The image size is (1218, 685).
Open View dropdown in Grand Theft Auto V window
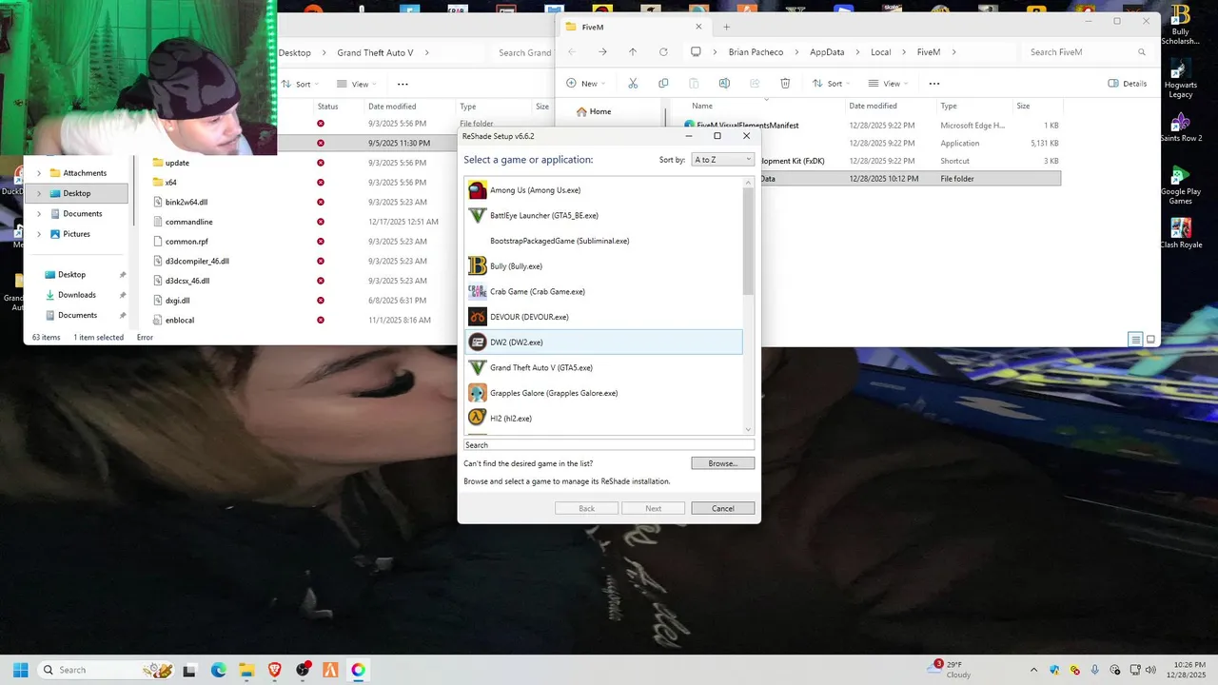[355, 84]
